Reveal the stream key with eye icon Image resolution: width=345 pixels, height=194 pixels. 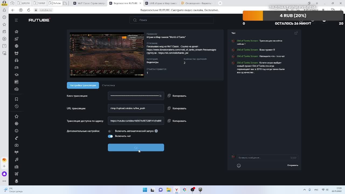click(160, 96)
